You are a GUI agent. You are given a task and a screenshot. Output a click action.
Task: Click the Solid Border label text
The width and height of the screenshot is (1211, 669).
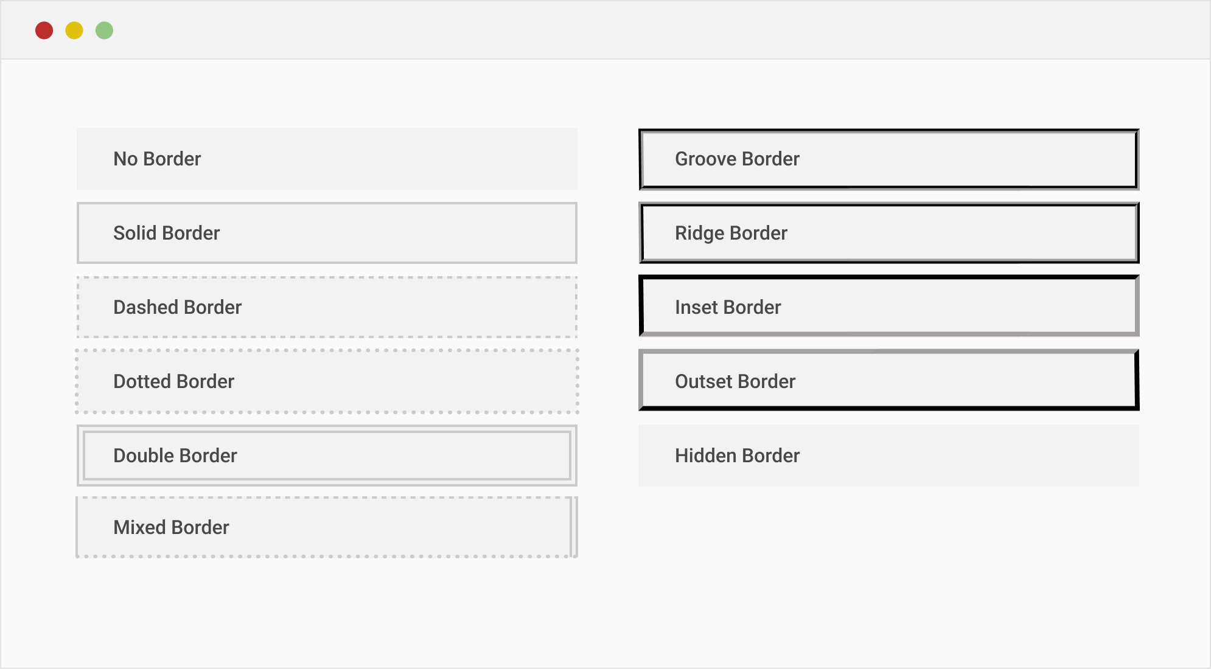(166, 233)
